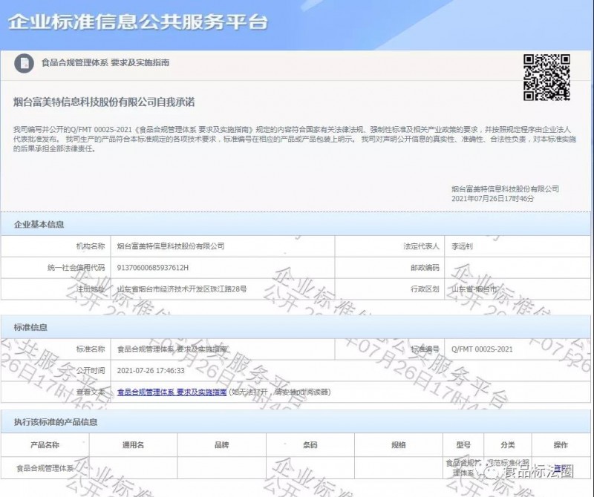The width and height of the screenshot is (594, 497).
Task: Click the 执行该标准的产品信息 section header
Action: click(56, 422)
